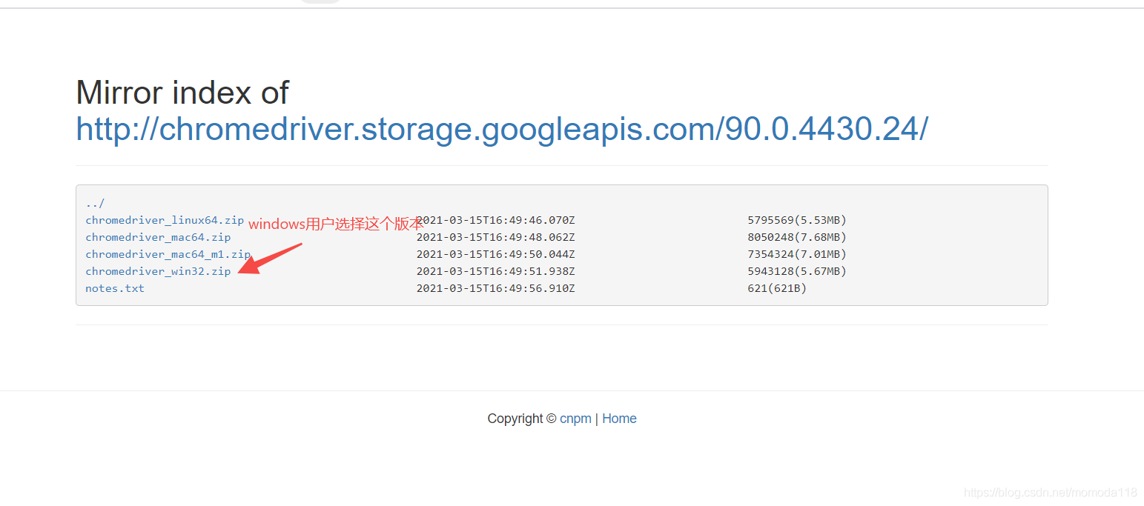Click the red 'windows用户选择这个版本' annotation text
1144x506 pixels.
pyautogui.click(x=336, y=224)
